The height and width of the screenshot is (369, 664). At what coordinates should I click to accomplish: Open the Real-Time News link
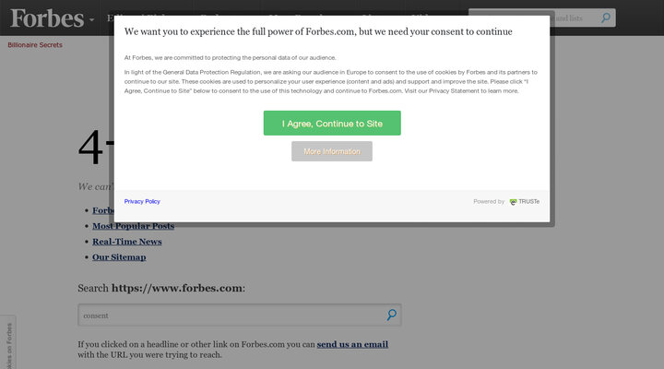pos(126,242)
